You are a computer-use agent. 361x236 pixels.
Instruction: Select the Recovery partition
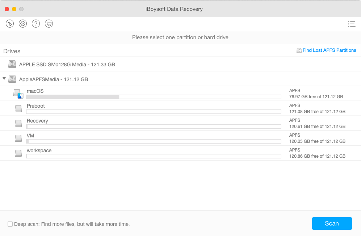click(37, 121)
